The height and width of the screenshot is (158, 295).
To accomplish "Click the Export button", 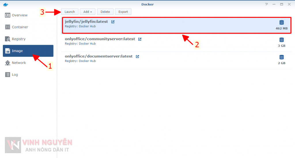I will (123, 12).
